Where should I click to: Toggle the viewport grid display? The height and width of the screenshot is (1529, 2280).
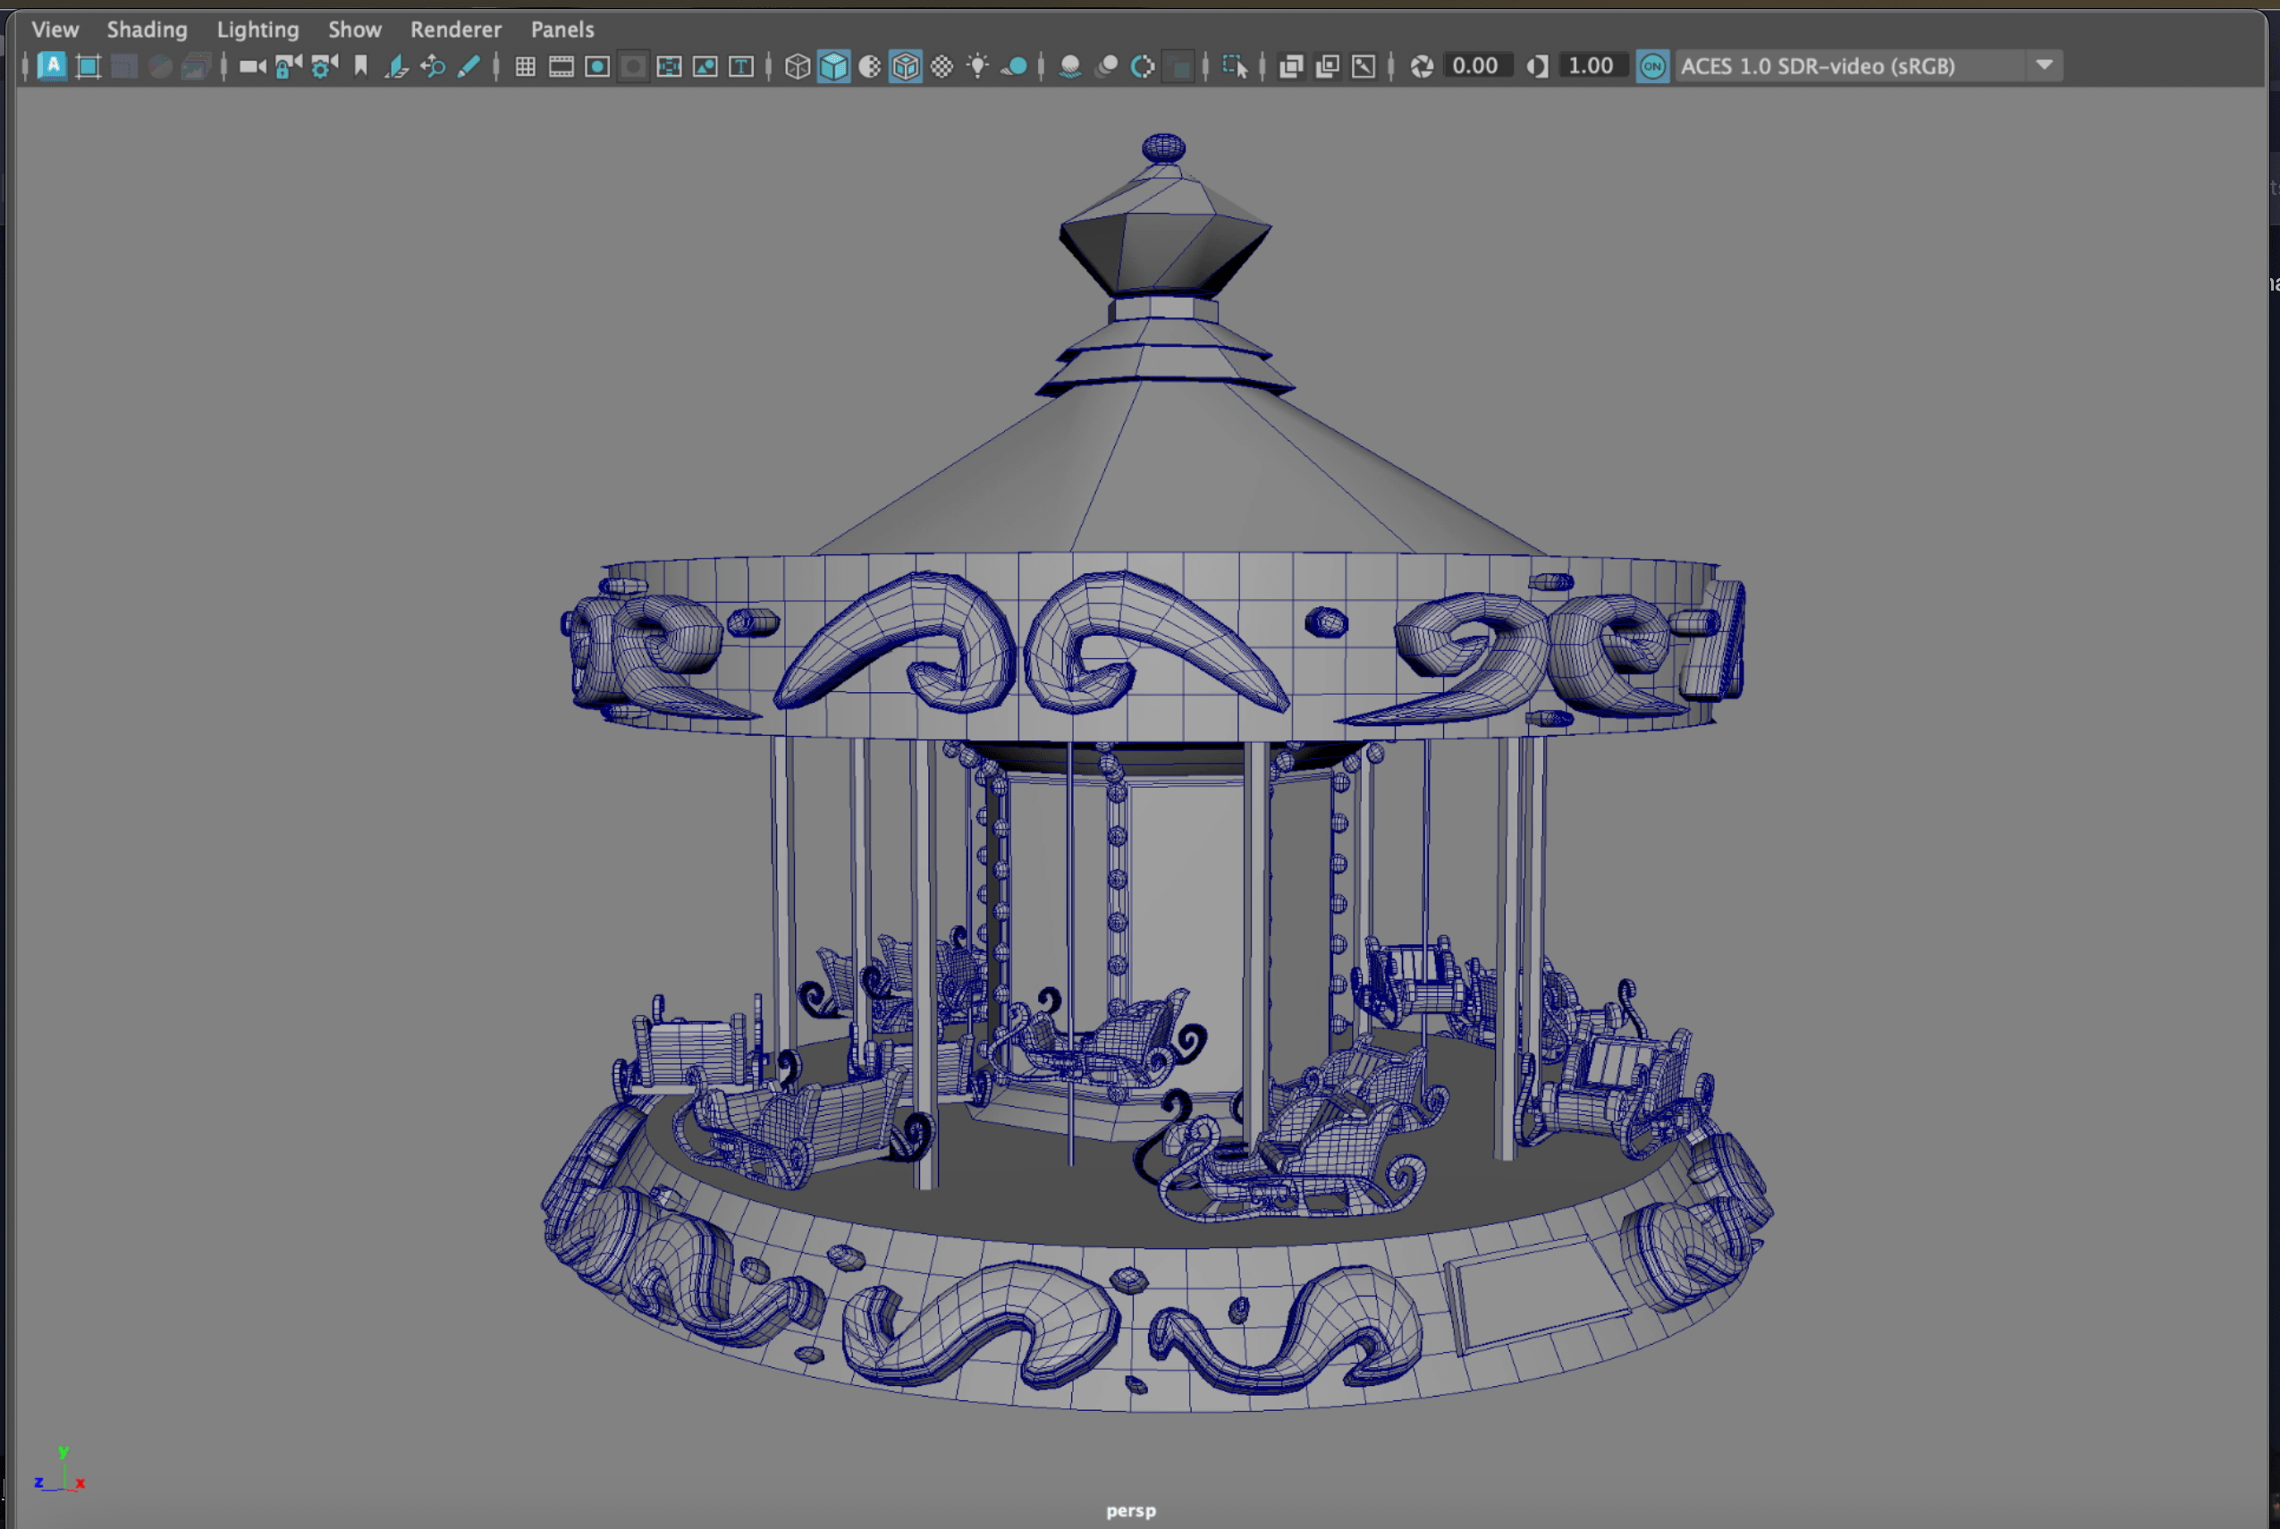coord(525,66)
